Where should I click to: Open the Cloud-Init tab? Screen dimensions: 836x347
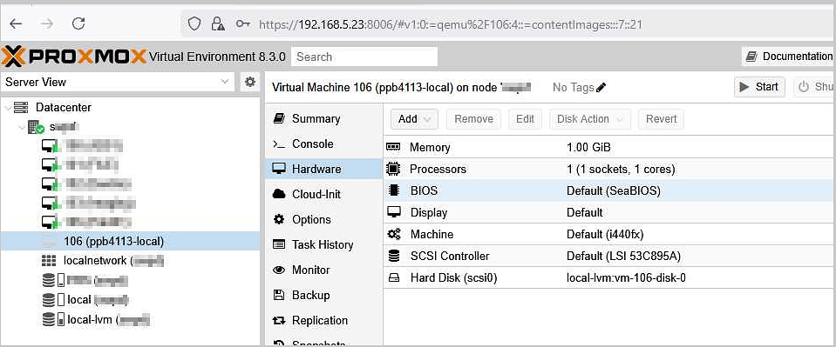pyautogui.click(x=316, y=194)
